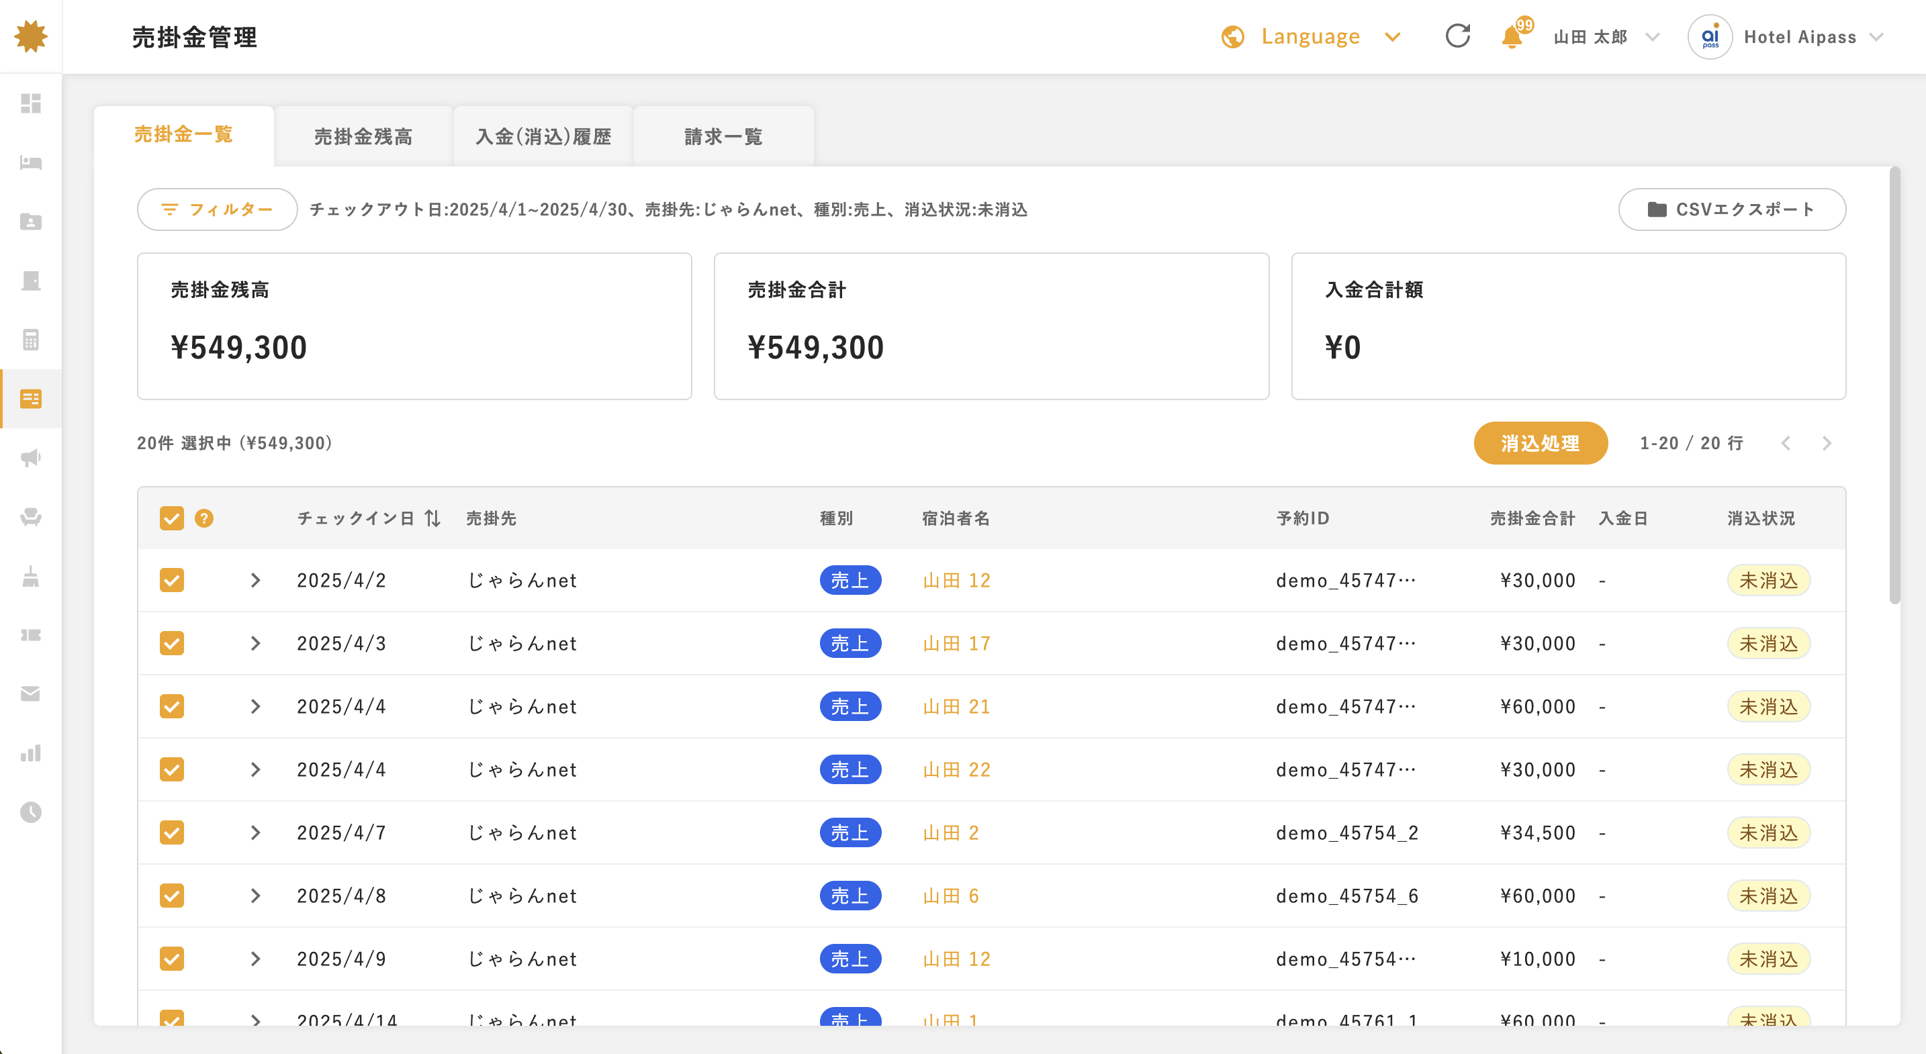1926x1054 pixels.
Task: Uncheck the 2025/4/2 山田 12 row checkbox
Action: [x=172, y=580]
